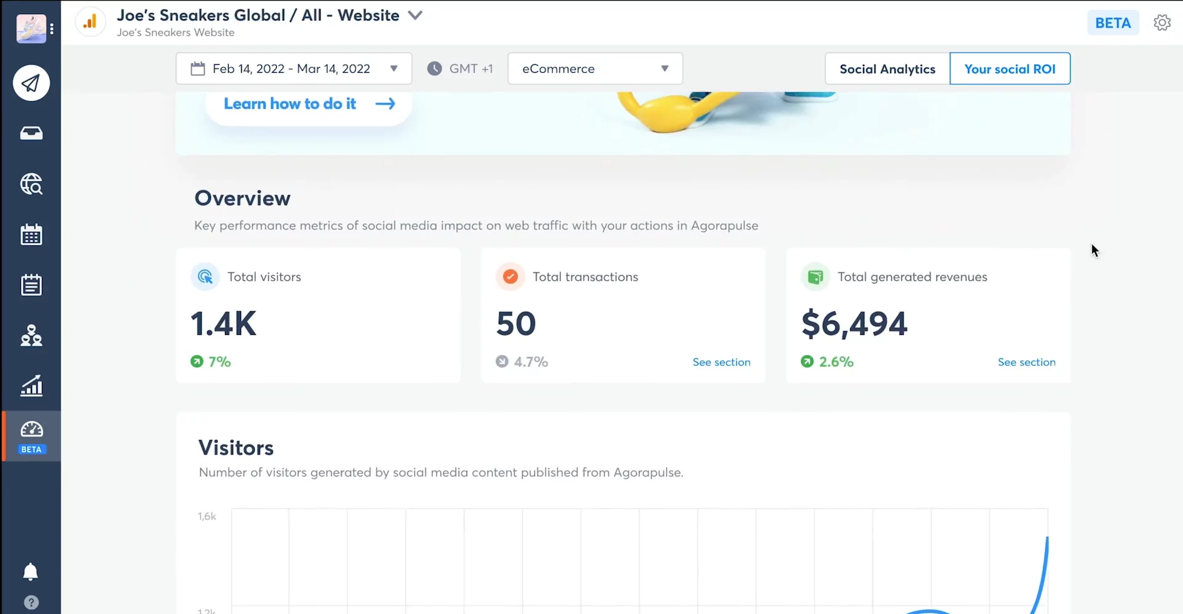Click the $6,494 revenue value
The width and height of the screenshot is (1183, 614).
[854, 324]
